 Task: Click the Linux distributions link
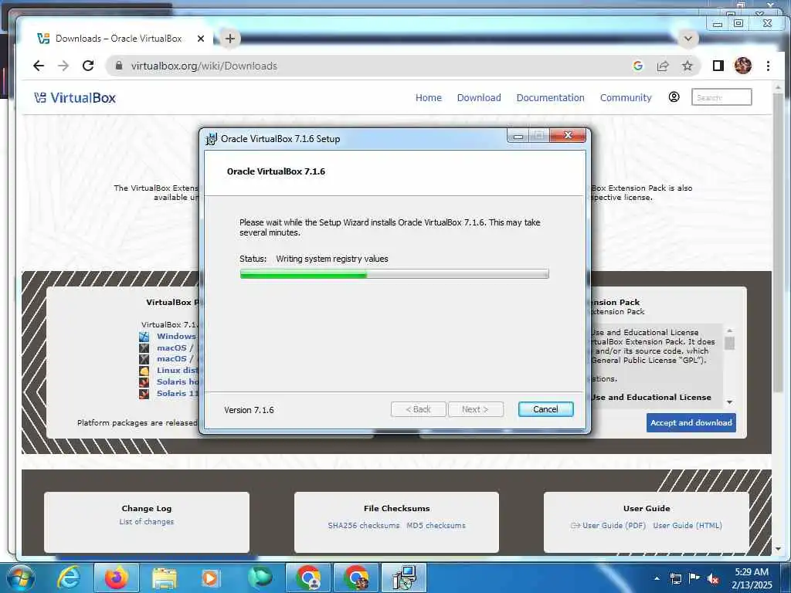177,370
